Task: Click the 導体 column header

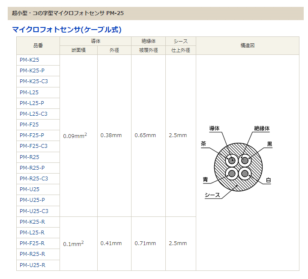Action: [x=96, y=41]
